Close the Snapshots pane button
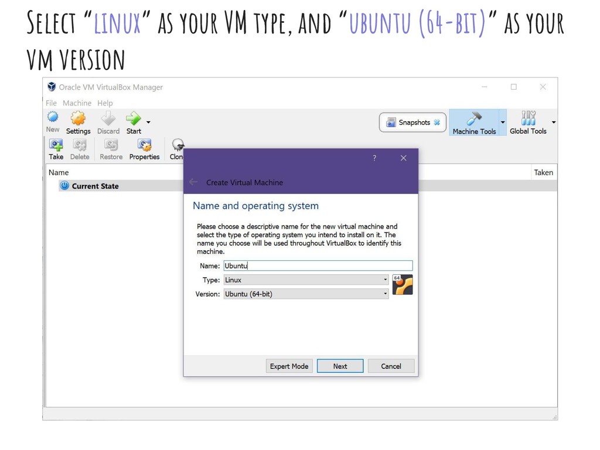This screenshot has height=450, width=600. [x=437, y=122]
